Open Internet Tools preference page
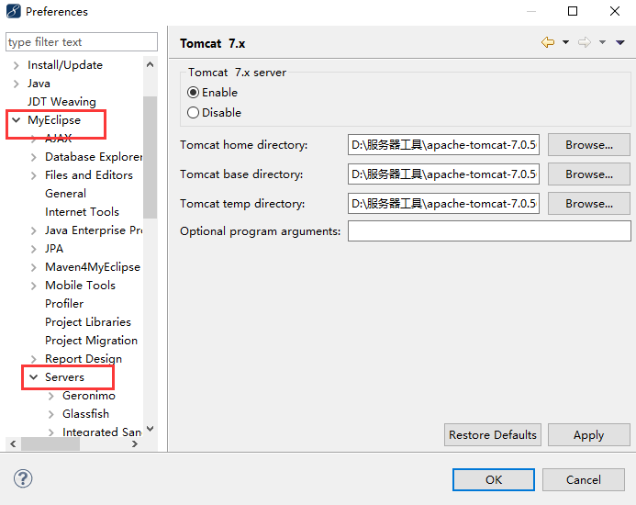Image resolution: width=636 pixels, height=505 pixels. click(x=82, y=212)
